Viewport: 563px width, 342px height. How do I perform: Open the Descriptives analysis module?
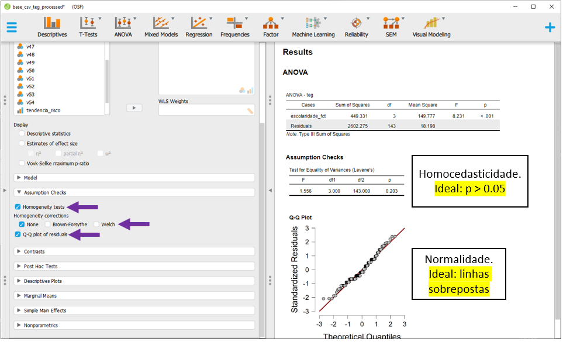[52, 27]
